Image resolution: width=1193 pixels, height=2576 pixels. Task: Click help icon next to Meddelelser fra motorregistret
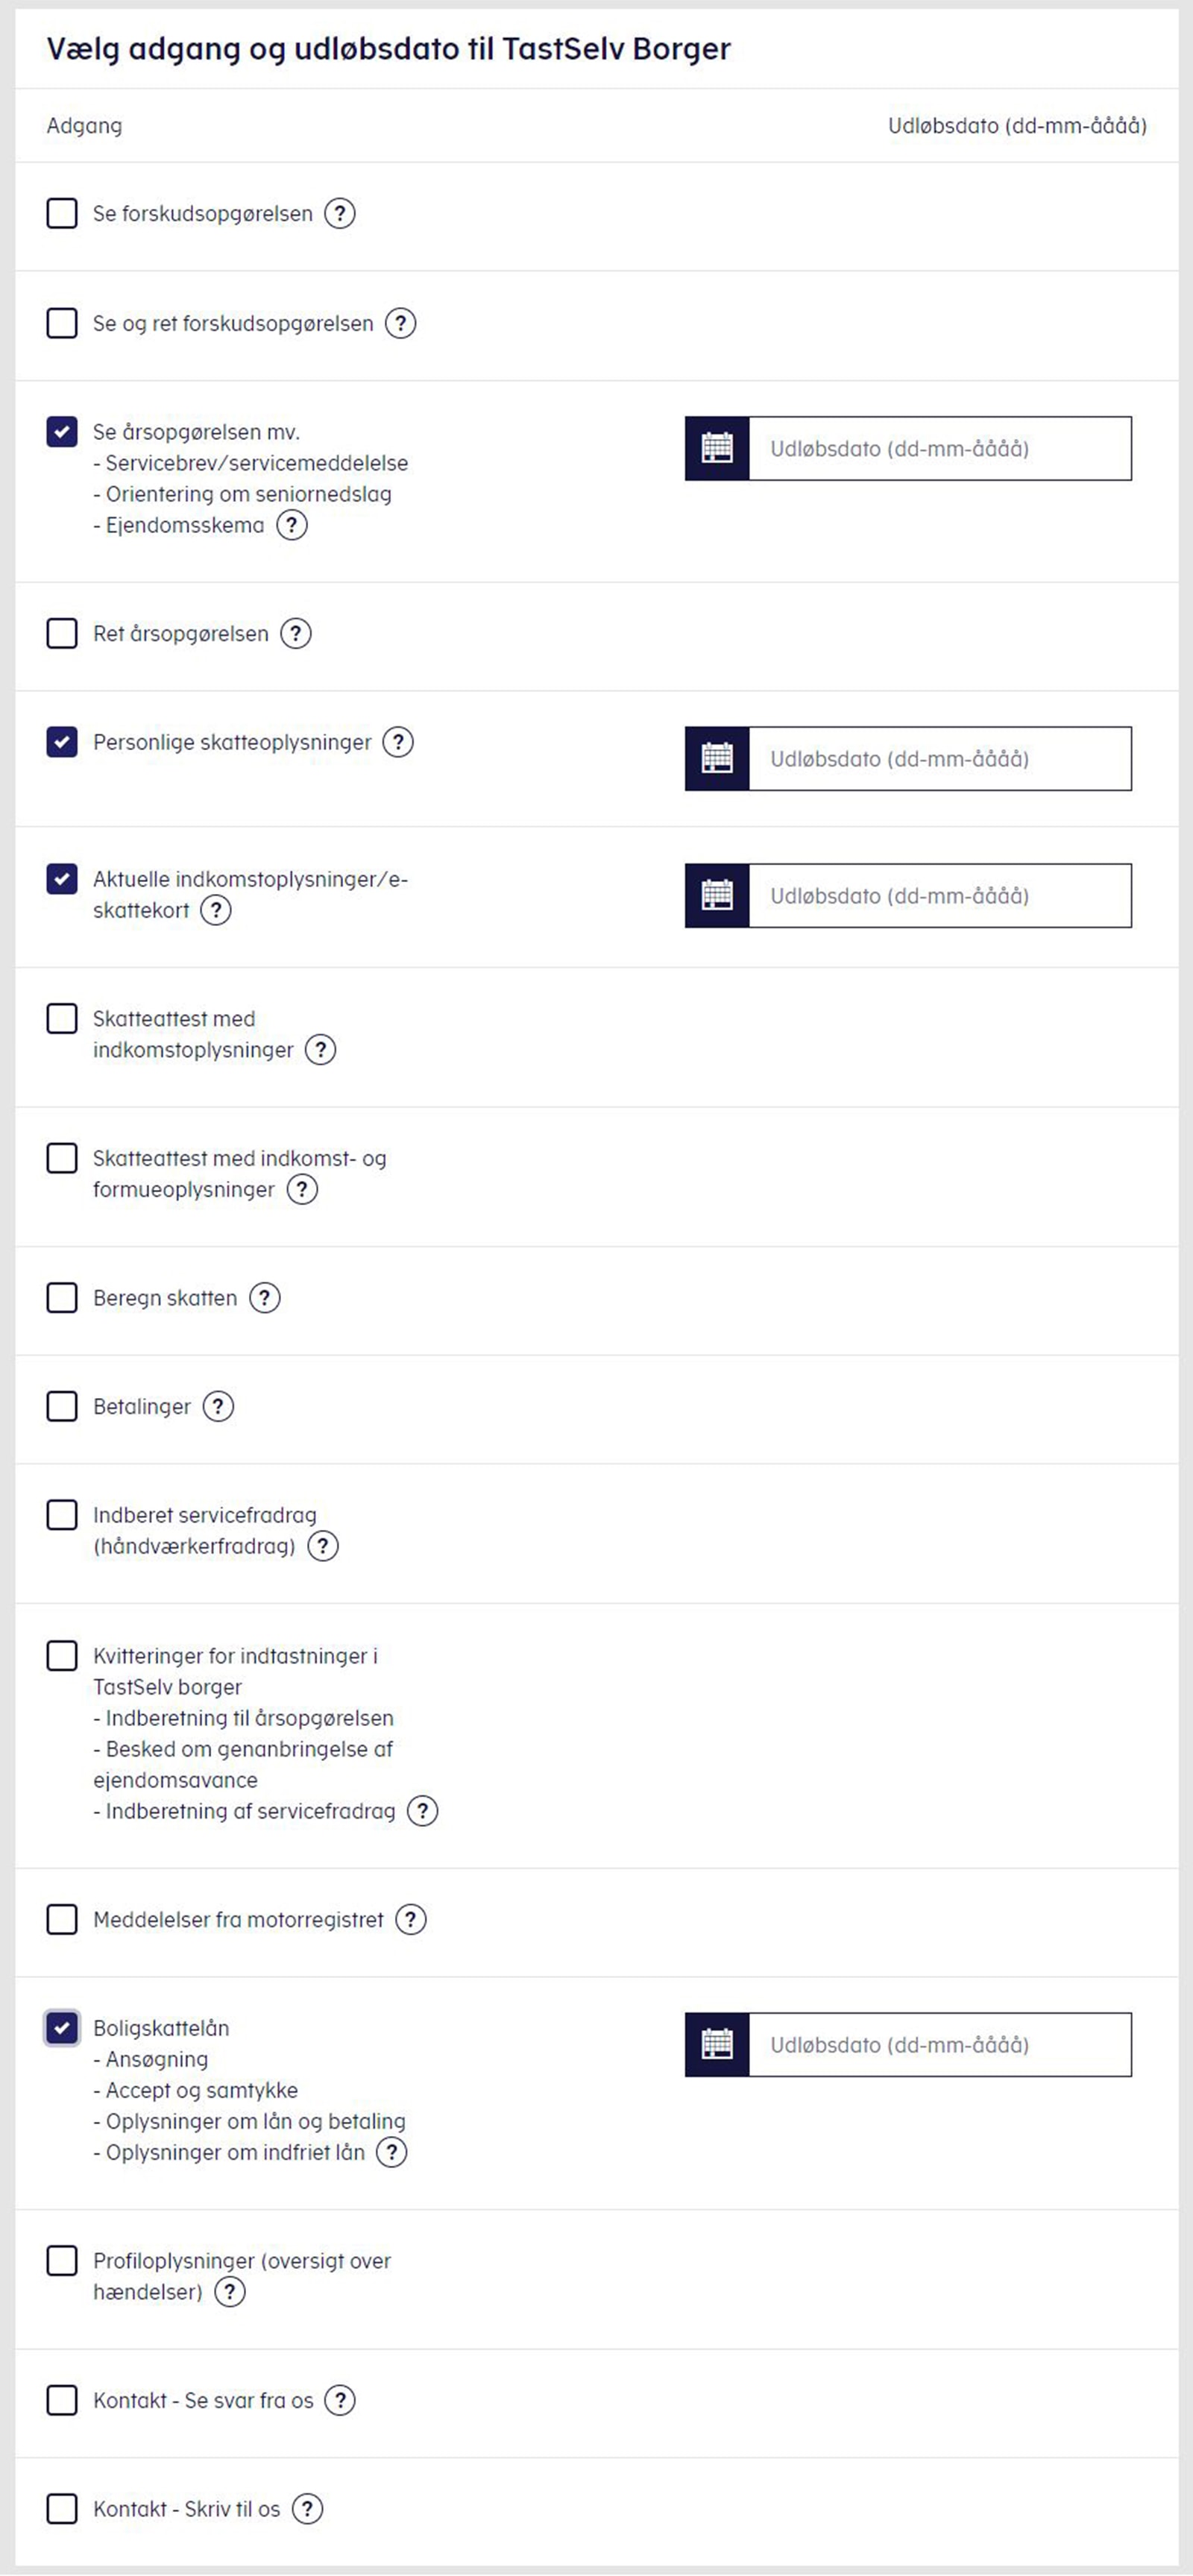[411, 1919]
